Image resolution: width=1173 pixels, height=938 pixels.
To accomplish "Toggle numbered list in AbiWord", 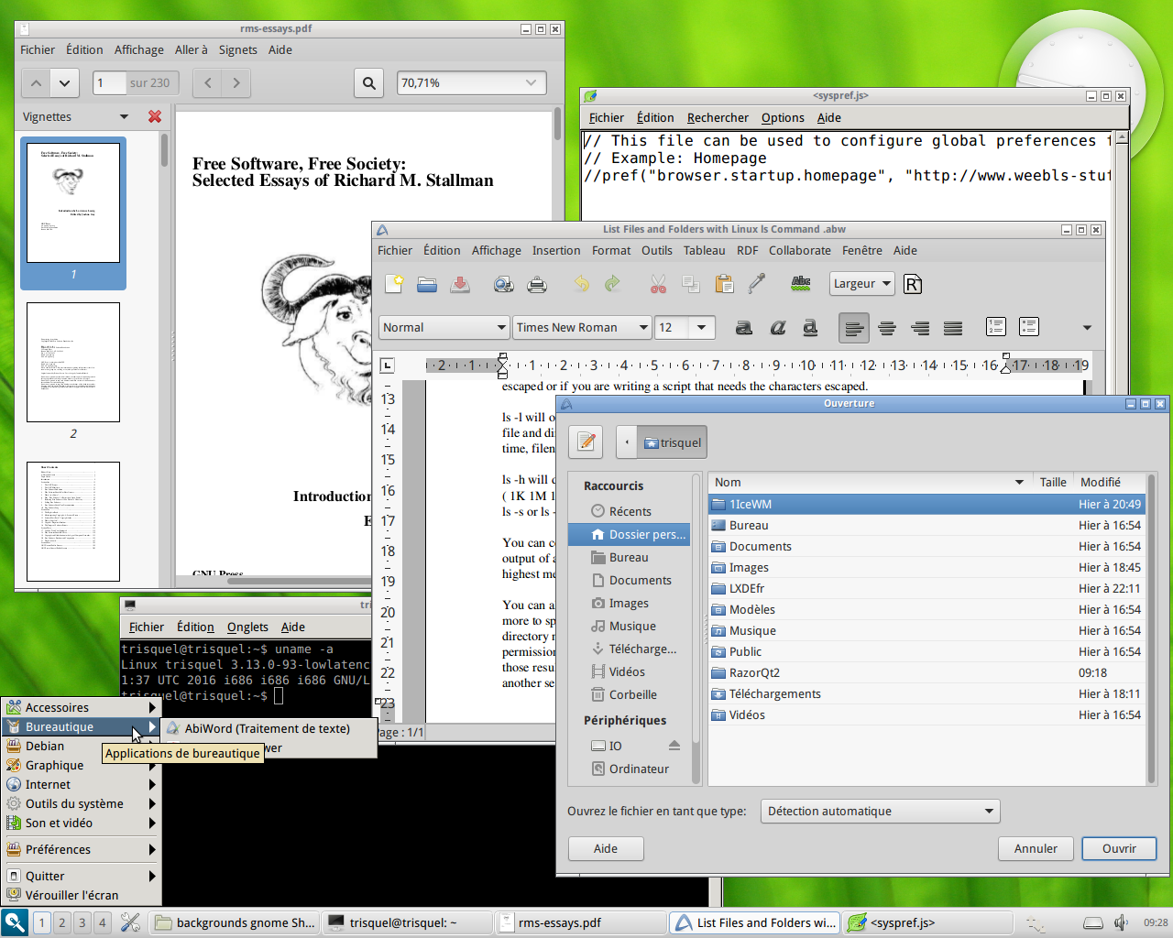I will point(996,326).
